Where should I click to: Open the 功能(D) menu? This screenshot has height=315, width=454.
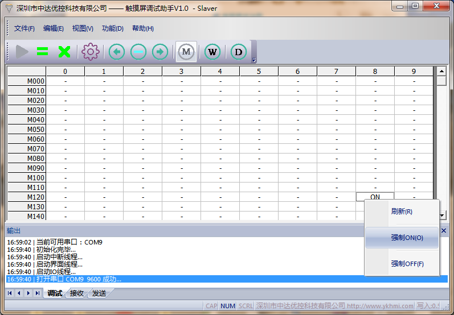[x=112, y=28]
